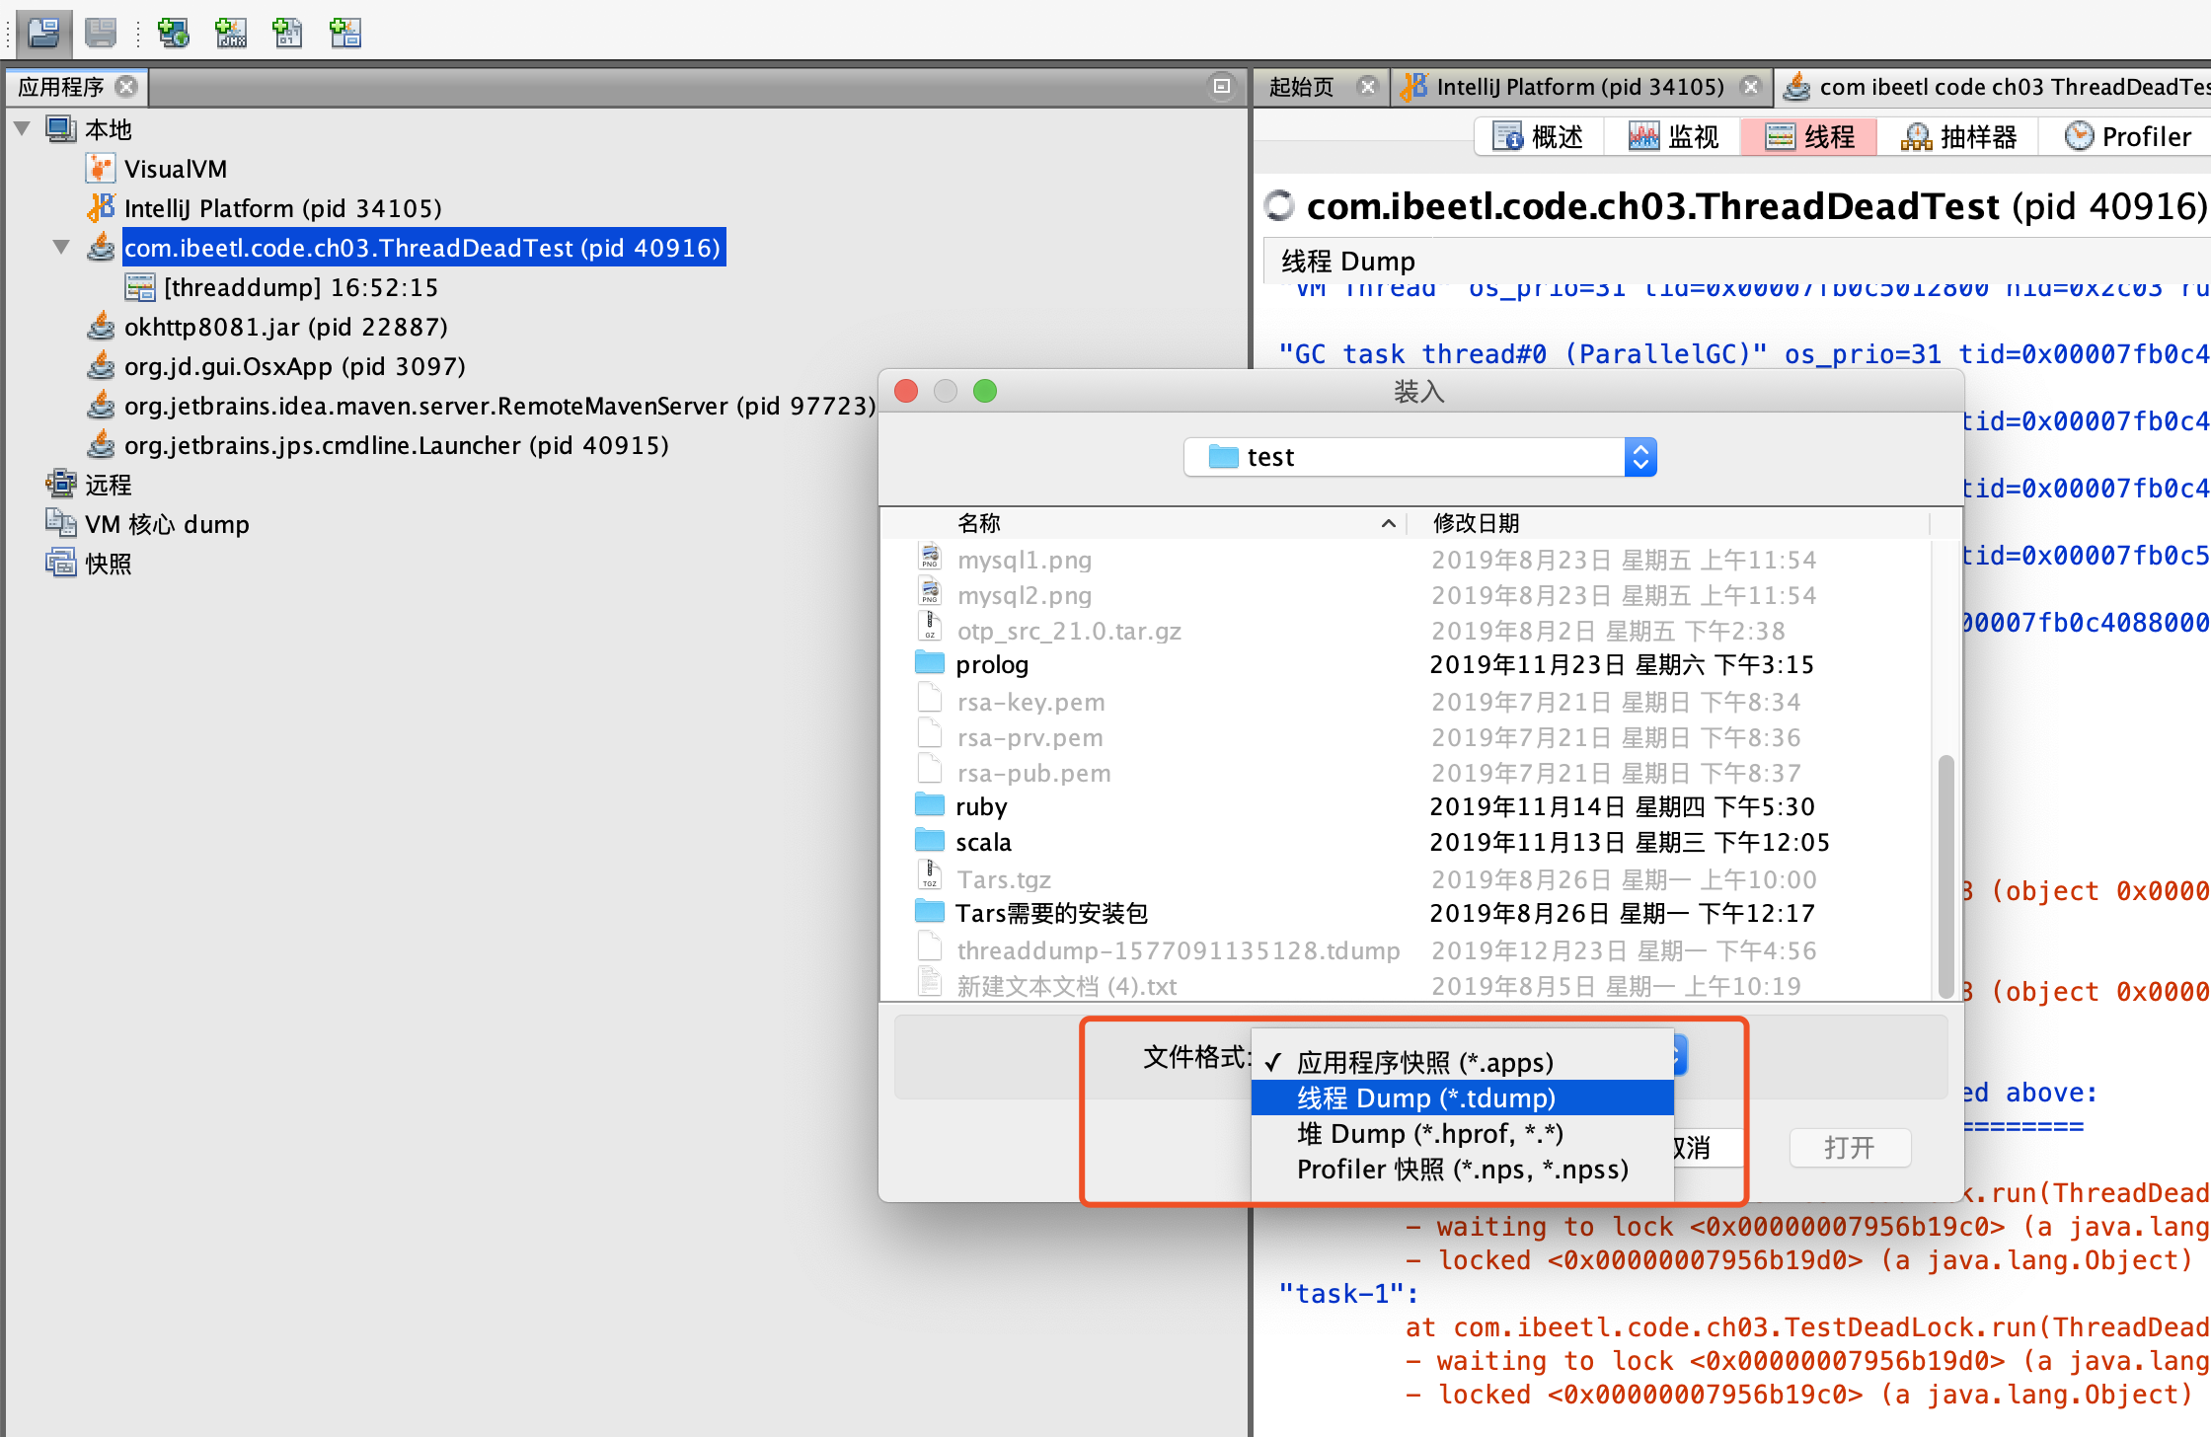Collapse the 本地 tree node

[x=23, y=129]
